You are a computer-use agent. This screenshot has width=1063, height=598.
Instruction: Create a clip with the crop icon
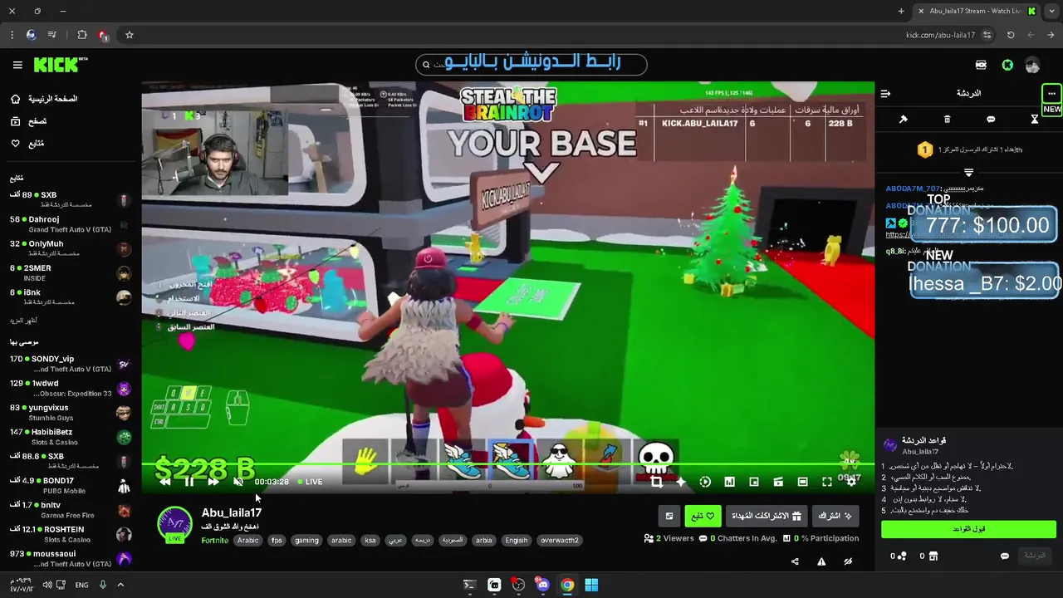click(656, 482)
